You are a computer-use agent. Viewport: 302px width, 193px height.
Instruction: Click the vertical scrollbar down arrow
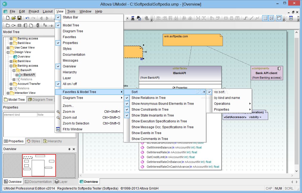point(297,171)
